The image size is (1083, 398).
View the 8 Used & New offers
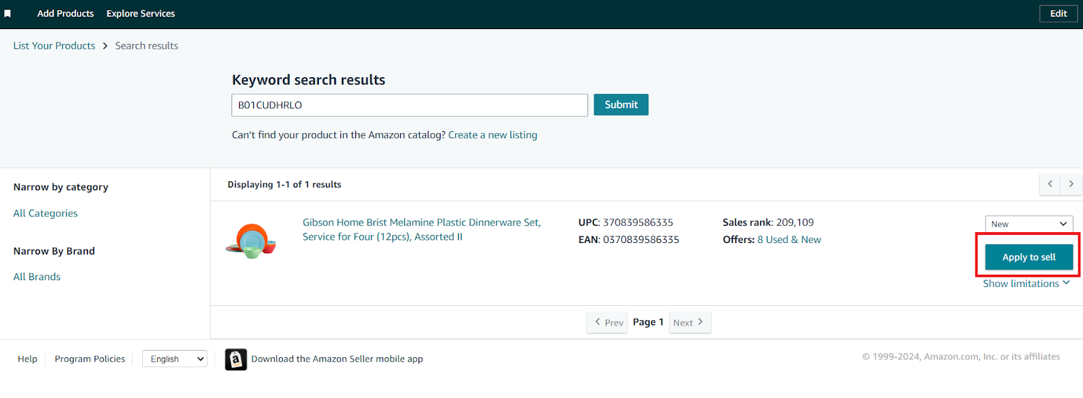[789, 240]
